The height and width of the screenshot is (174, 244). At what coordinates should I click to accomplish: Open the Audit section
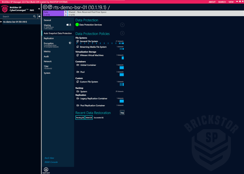pos(46,56)
